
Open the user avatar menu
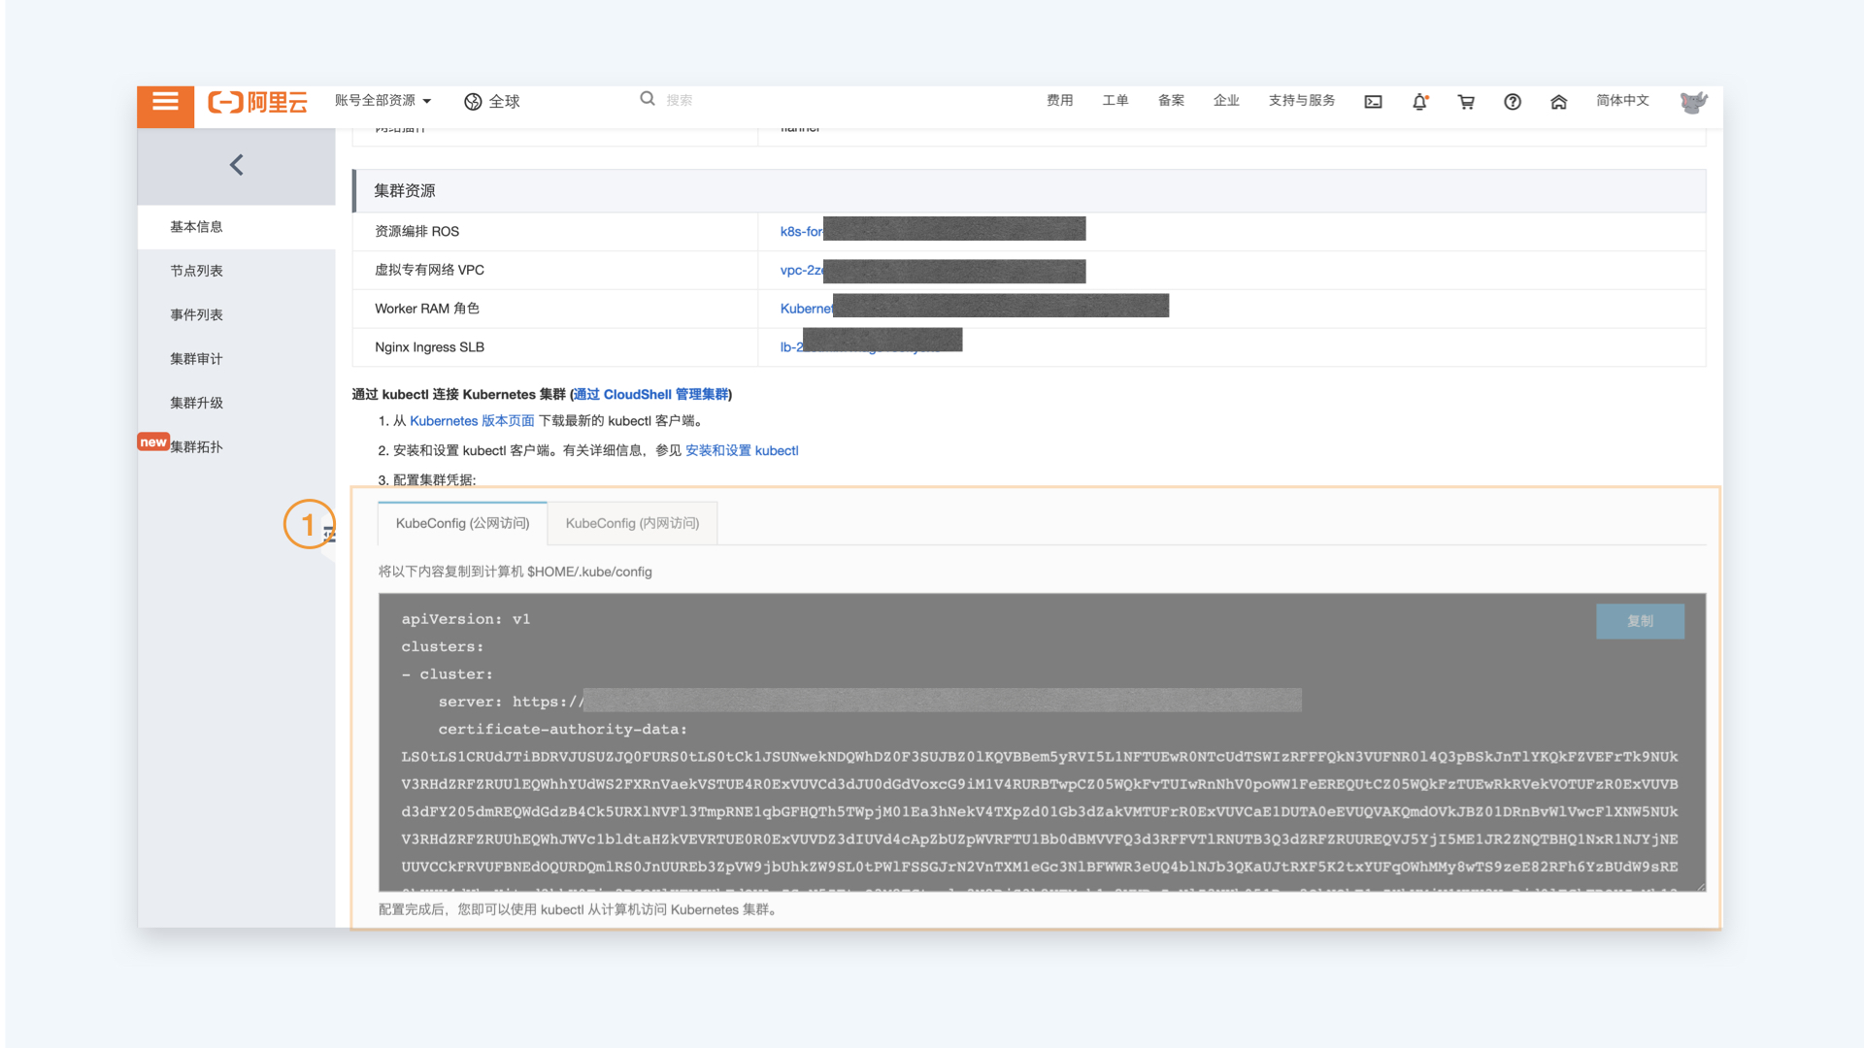[x=1694, y=102]
